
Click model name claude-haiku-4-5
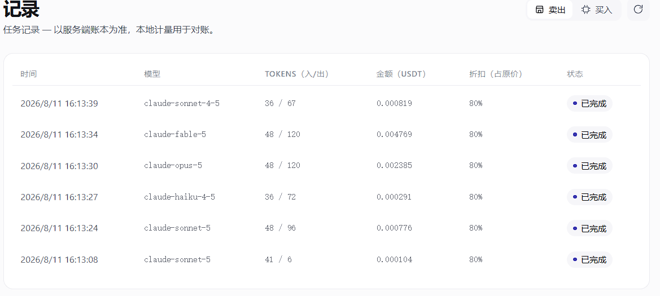point(180,197)
